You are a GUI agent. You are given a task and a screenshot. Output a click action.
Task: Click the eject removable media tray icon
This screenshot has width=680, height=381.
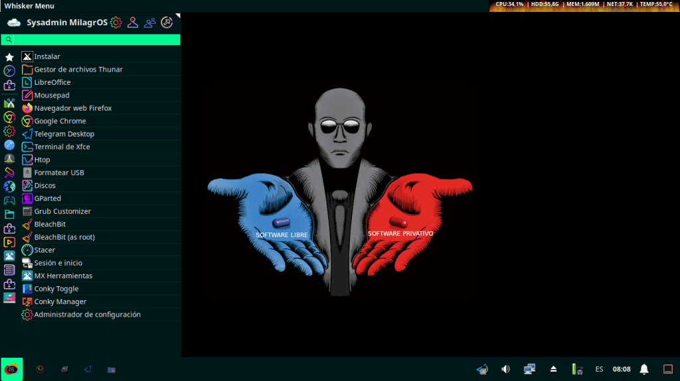point(553,369)
